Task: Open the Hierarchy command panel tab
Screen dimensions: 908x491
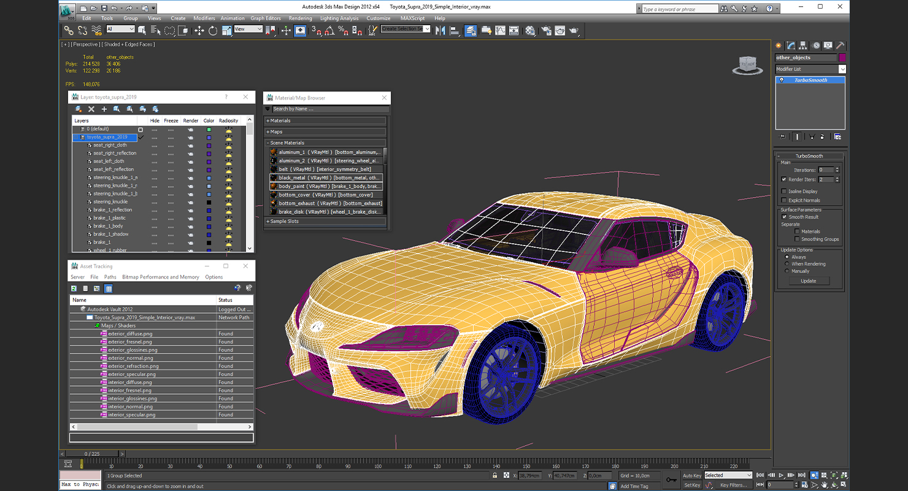Action: click(x=803, y=45)
